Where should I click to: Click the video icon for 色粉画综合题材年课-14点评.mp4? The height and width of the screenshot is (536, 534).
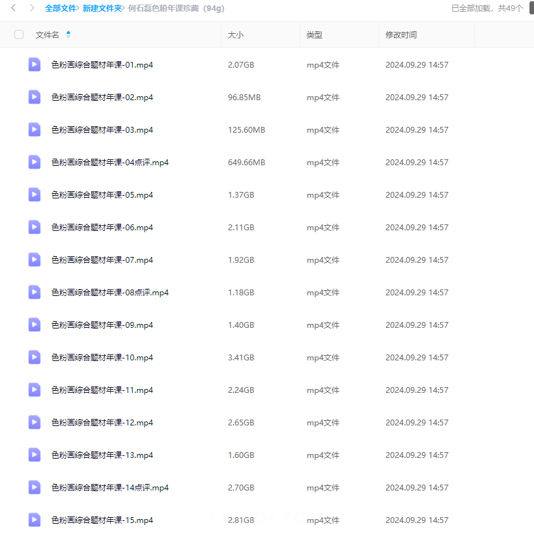click(35, 487)
